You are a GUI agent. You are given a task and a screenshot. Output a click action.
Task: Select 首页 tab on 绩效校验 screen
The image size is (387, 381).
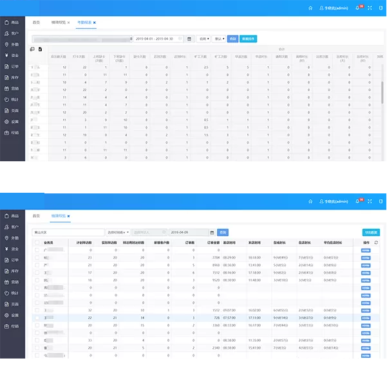(x=37, y=216)
